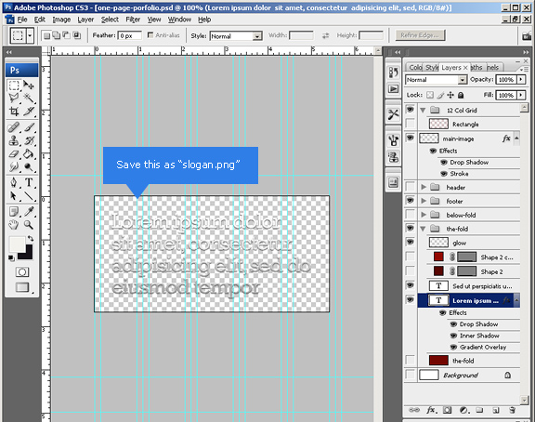This screenshot has width=535, height=422.
Task: Select the Lasso tool
Action: [x=14, y=98]
